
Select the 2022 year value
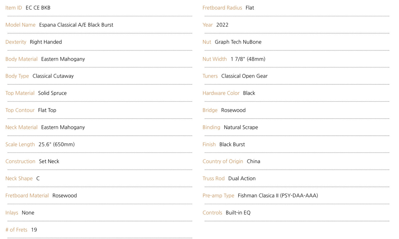[x=222, y=25]
